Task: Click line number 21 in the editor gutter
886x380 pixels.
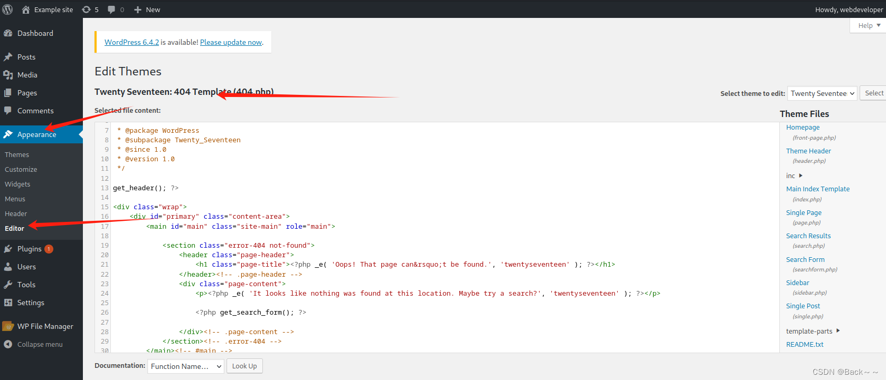Action: pos(105,265)
